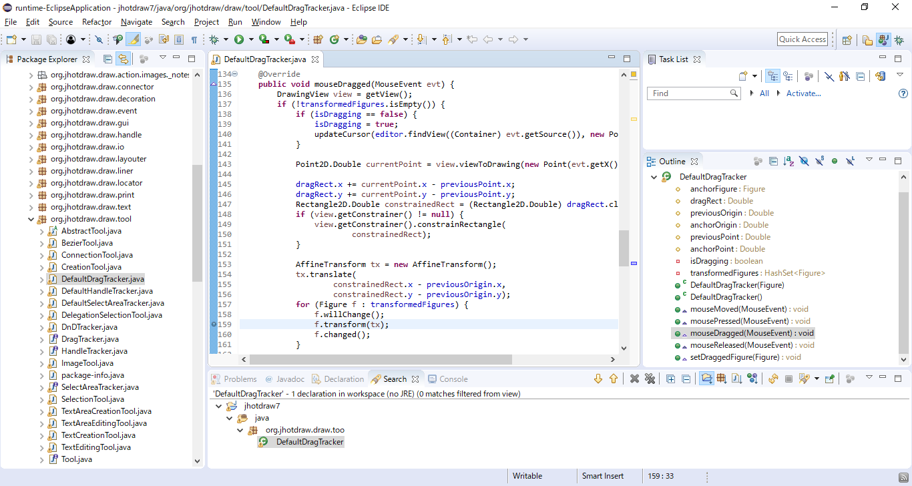This screenshot has width=912, height=486.
Task: Click the Save disk icon in toolbar
Action: 36,39
